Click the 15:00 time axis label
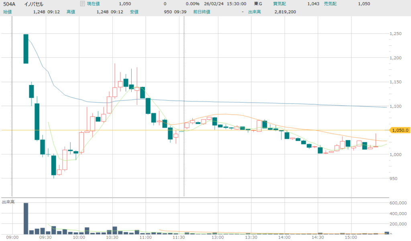This screenshot has width=411, height=241. click(351, 237)
